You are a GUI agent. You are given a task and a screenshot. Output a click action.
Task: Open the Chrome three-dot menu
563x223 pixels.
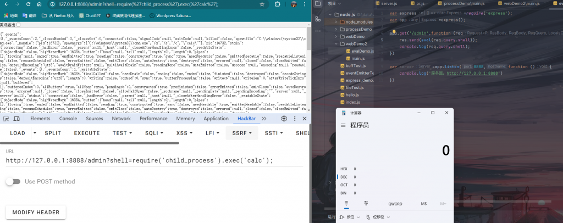click(306, 4)
